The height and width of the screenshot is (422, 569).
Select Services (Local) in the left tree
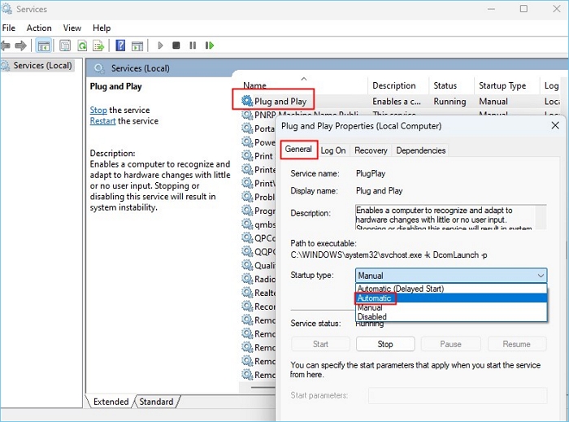[41, 65]
